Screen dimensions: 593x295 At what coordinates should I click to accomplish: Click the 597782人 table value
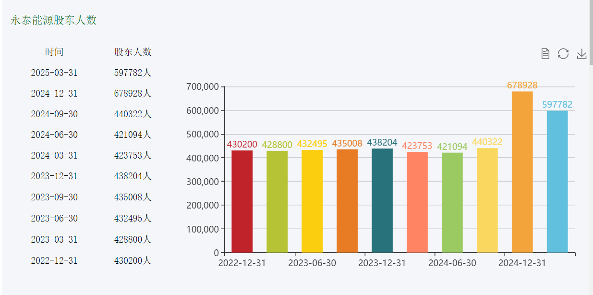coord(133,73)
